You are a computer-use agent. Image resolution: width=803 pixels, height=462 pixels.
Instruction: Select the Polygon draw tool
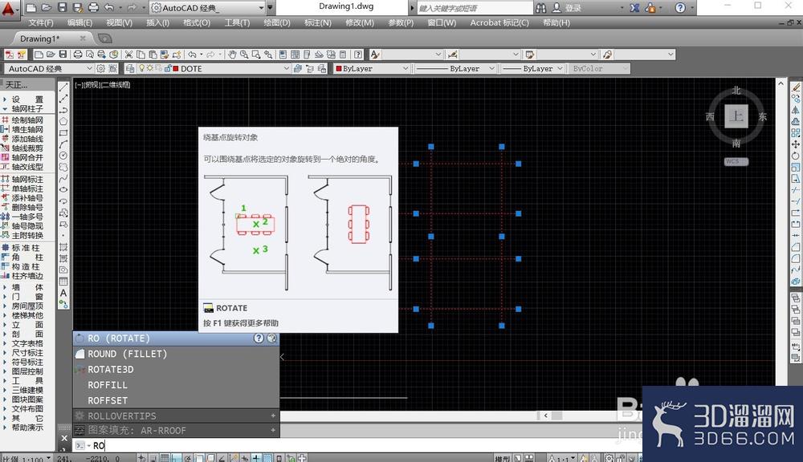click(63, 122)
